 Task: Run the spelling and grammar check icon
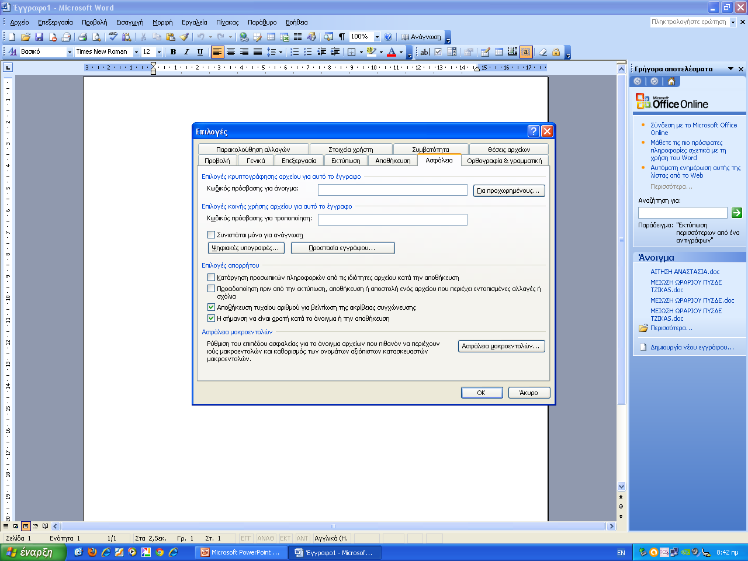pyautogui.click(x=113, y=37)
